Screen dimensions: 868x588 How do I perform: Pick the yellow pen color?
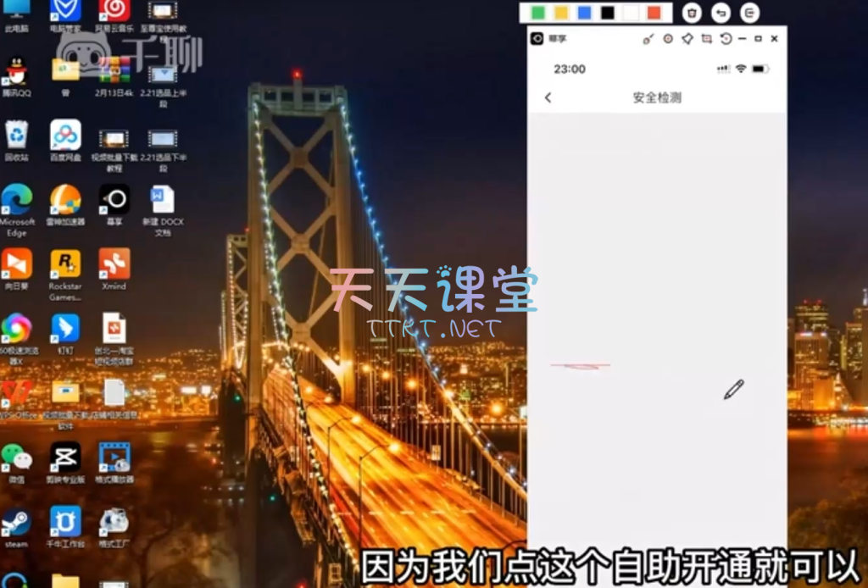(560, 13)
